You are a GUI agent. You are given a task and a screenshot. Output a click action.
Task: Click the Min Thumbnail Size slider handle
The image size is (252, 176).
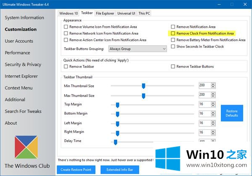pos(144,86)
